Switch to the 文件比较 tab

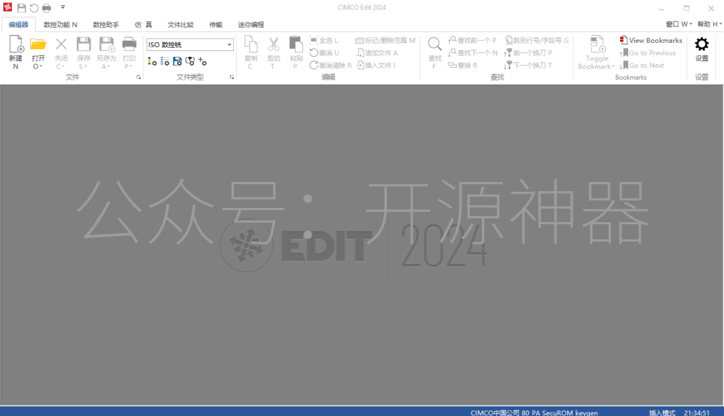click(180, 25)
